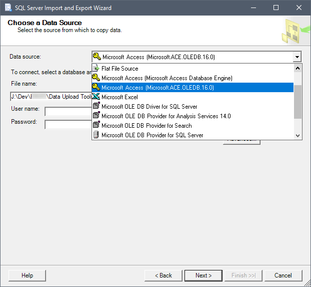
Task: Click the dropdown list scroll down arrow
Action: 297,136
